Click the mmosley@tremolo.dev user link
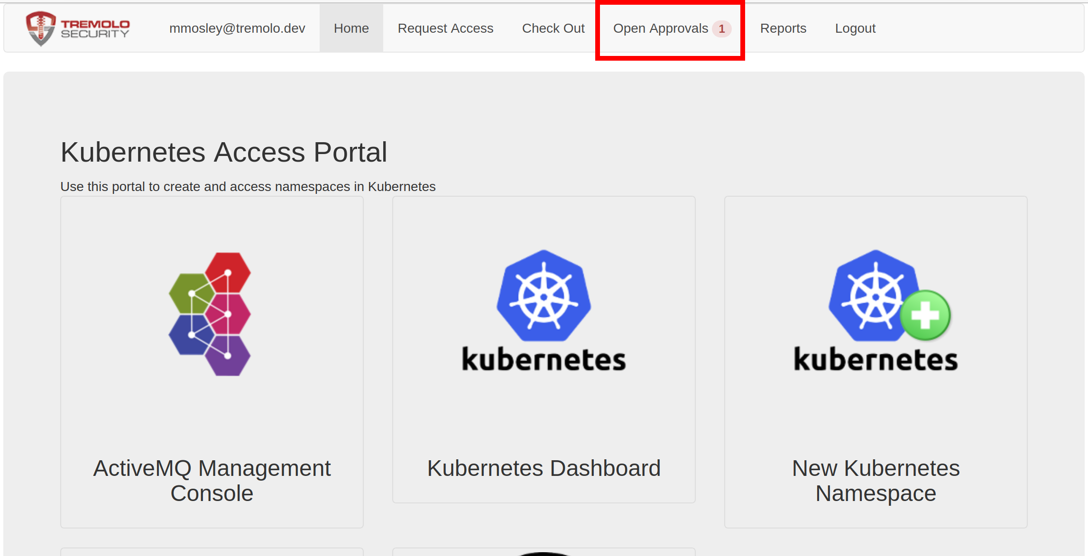 [x=237, y=28]
